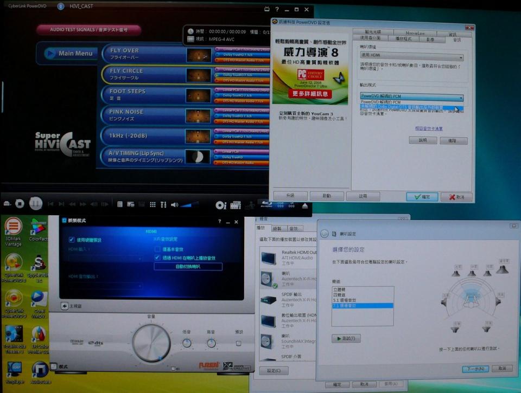Screen dimensions: 521x393
Task: Open the PowerDVD configuration tools icon
Action: pos(163,204)
